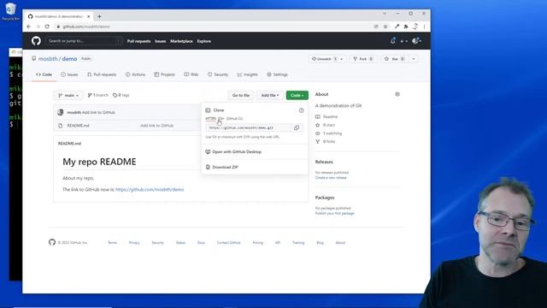Switch to the Pull requests repository tab
This screenshot has width=547, height=308.
(x=102, y=74)
